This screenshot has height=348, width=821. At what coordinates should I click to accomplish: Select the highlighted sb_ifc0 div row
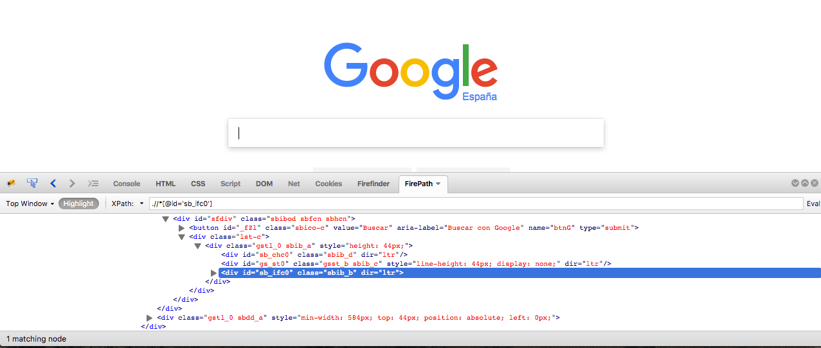point(519,273)
